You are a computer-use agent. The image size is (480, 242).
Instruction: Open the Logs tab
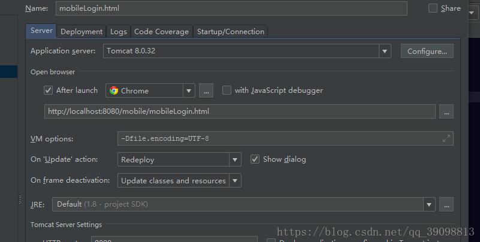click(119, 32)
